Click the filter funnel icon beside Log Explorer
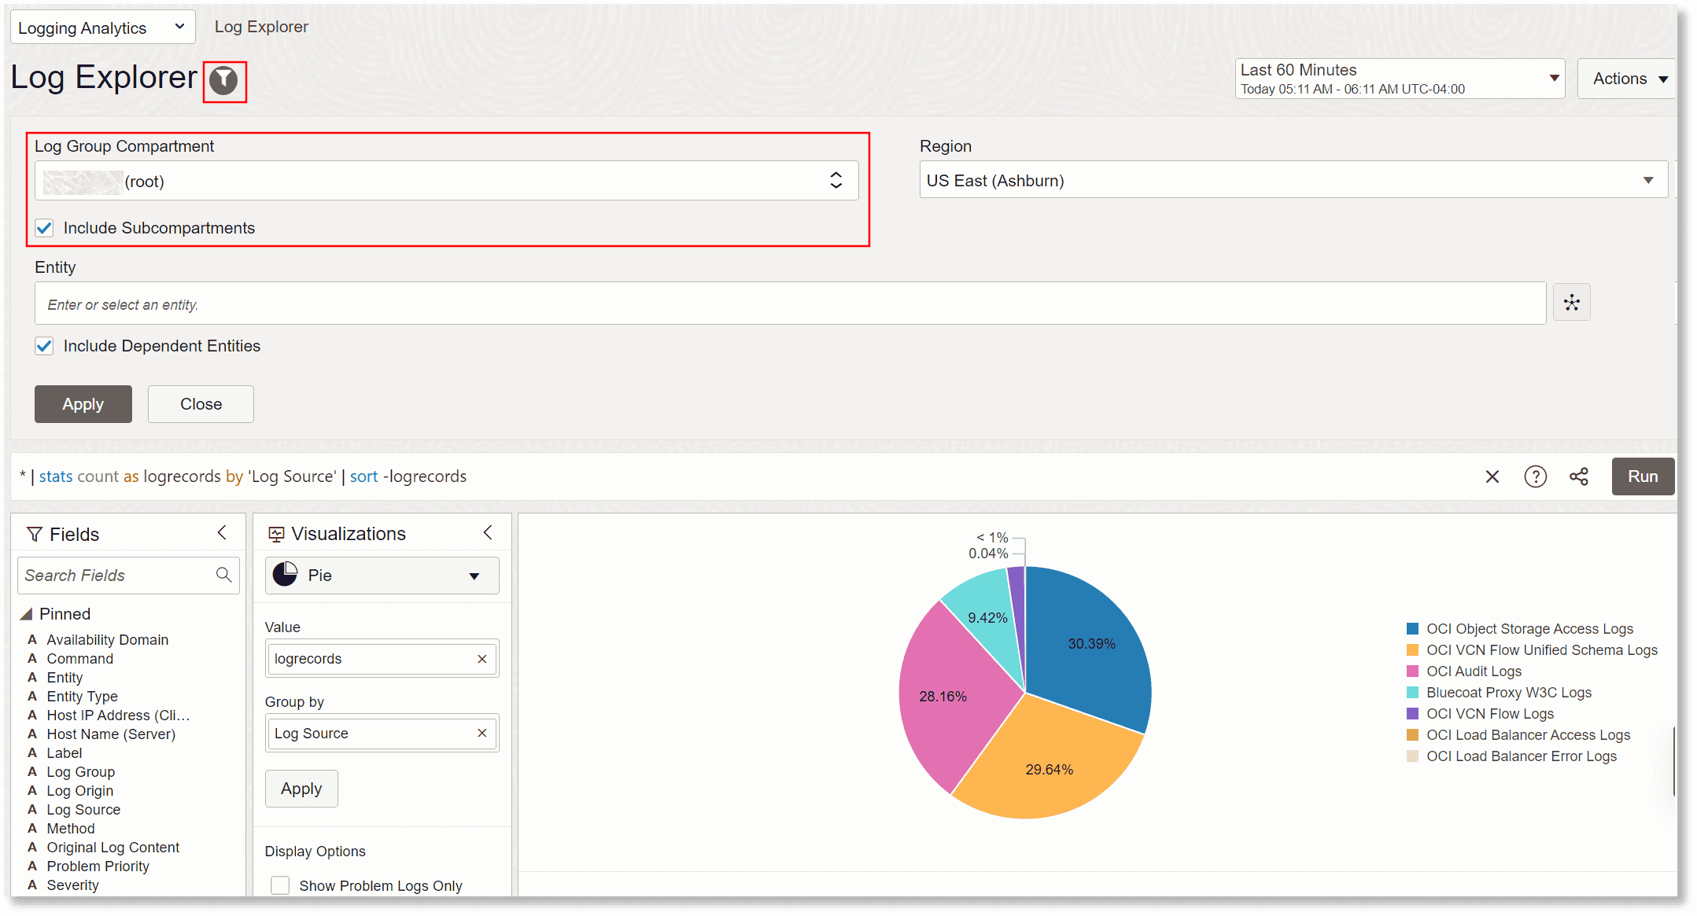The height and width of the screenshot is (916, 1697). (224, 80)
